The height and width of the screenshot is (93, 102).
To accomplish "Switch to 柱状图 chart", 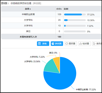I will point(84,44).
